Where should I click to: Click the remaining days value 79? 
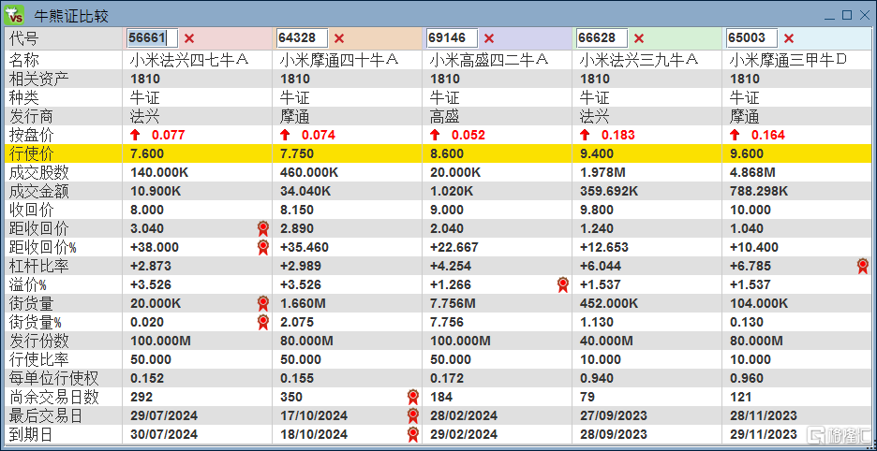[587, 398]
